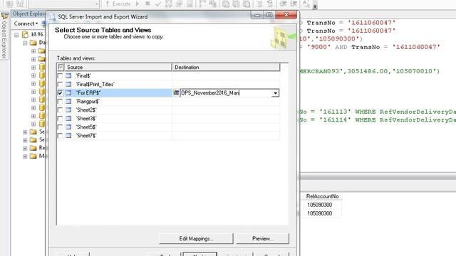Collapse the 'Da' databases folder node
Viewport: 456px width, 256px height.
click(25, 43)
